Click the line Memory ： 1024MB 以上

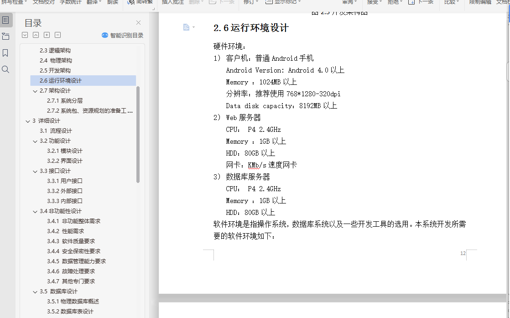tap(261, 82)
